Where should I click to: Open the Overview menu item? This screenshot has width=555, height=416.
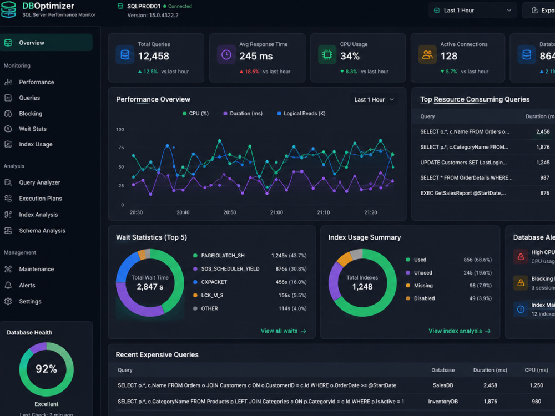click(47, 43)
